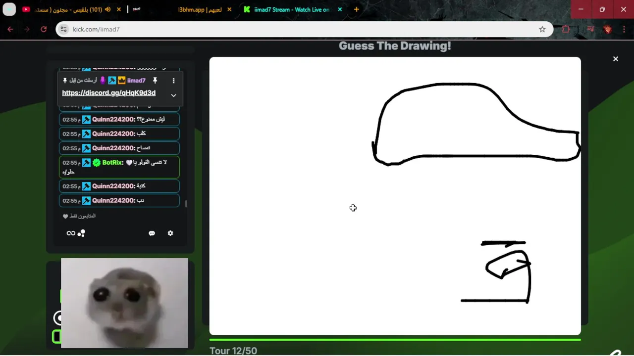This screenshot has width=634, height=356.
Task: Click the 'Guess The Drawing!' title
Action: pos(395,46)
